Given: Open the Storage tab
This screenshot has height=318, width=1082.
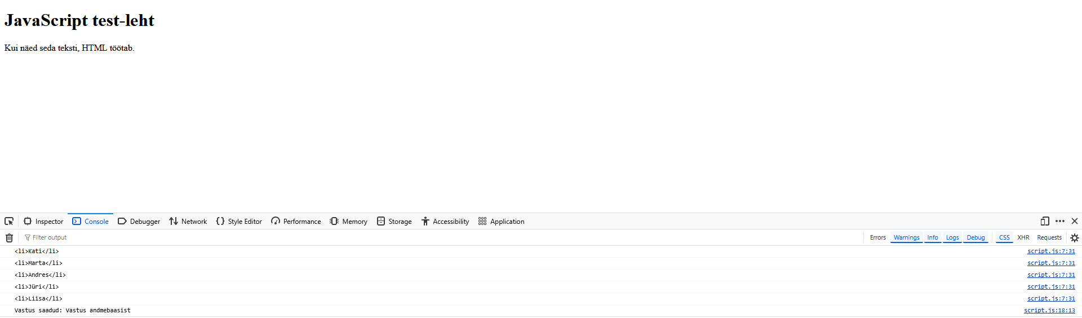Looking at the screenshot, I should (x=394, y=222).
